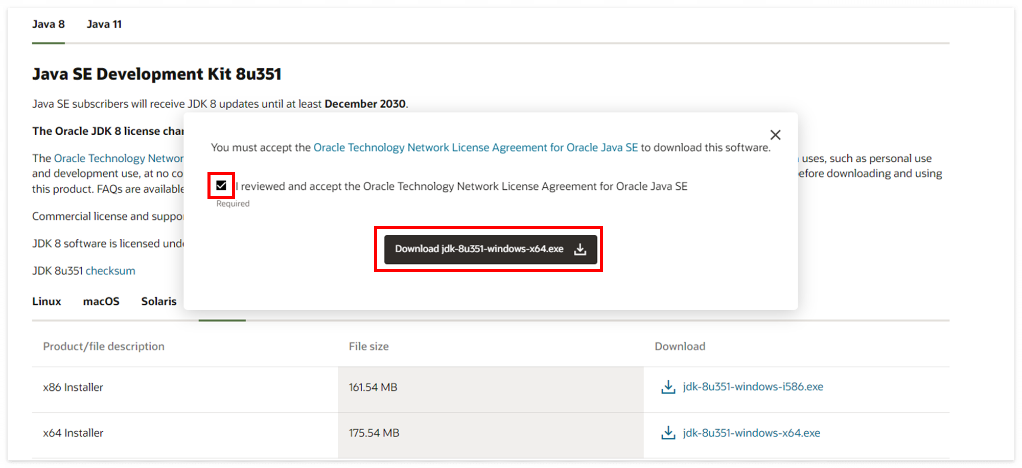Click Download jdk-8u351-windows-x64.exe button

pos(491,249)
